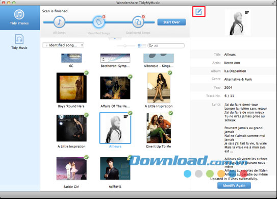
Task: Select the Give It Up To Me cover
Action: coord(159,128)
